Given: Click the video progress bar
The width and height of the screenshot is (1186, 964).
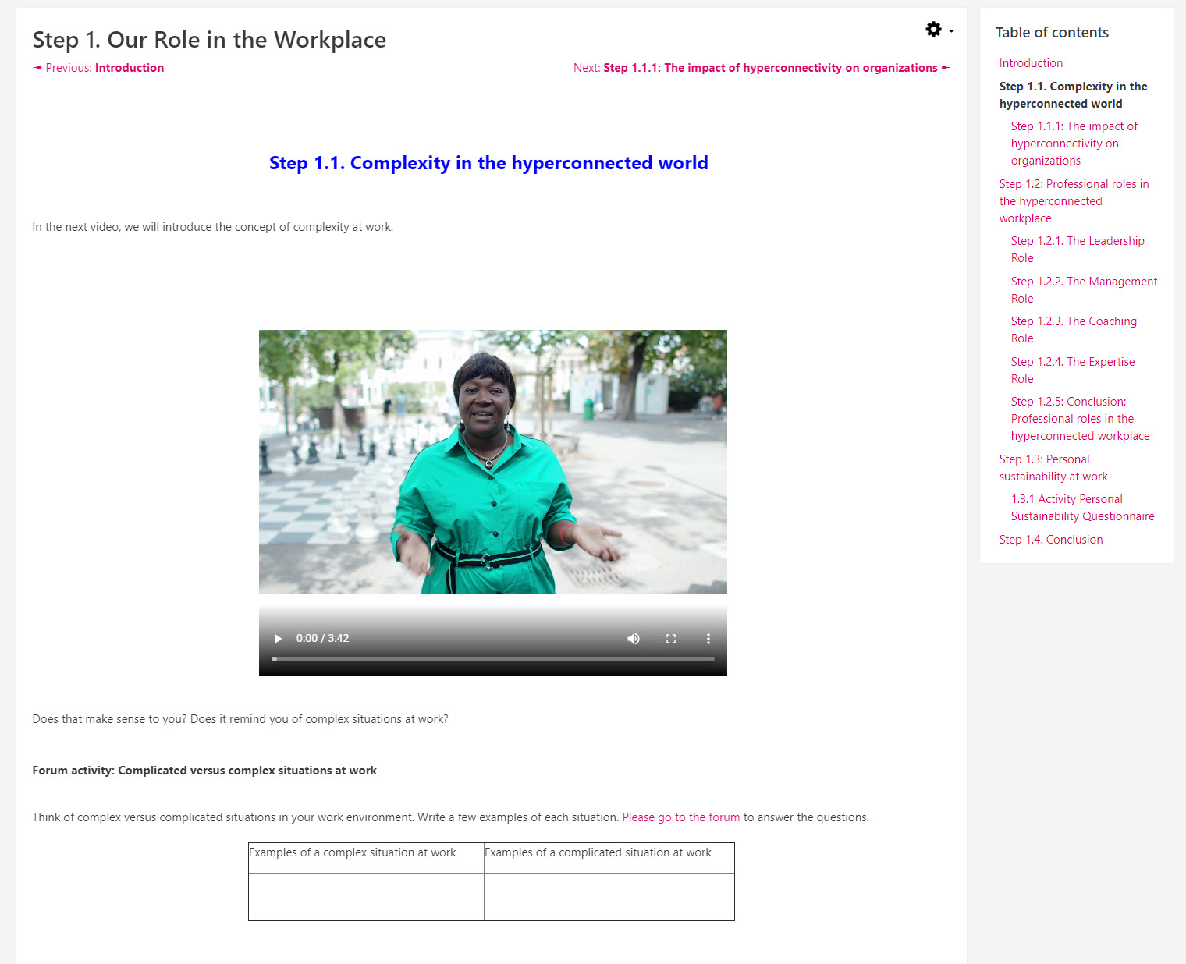Looking at the screenshot, I should (492, 659).
